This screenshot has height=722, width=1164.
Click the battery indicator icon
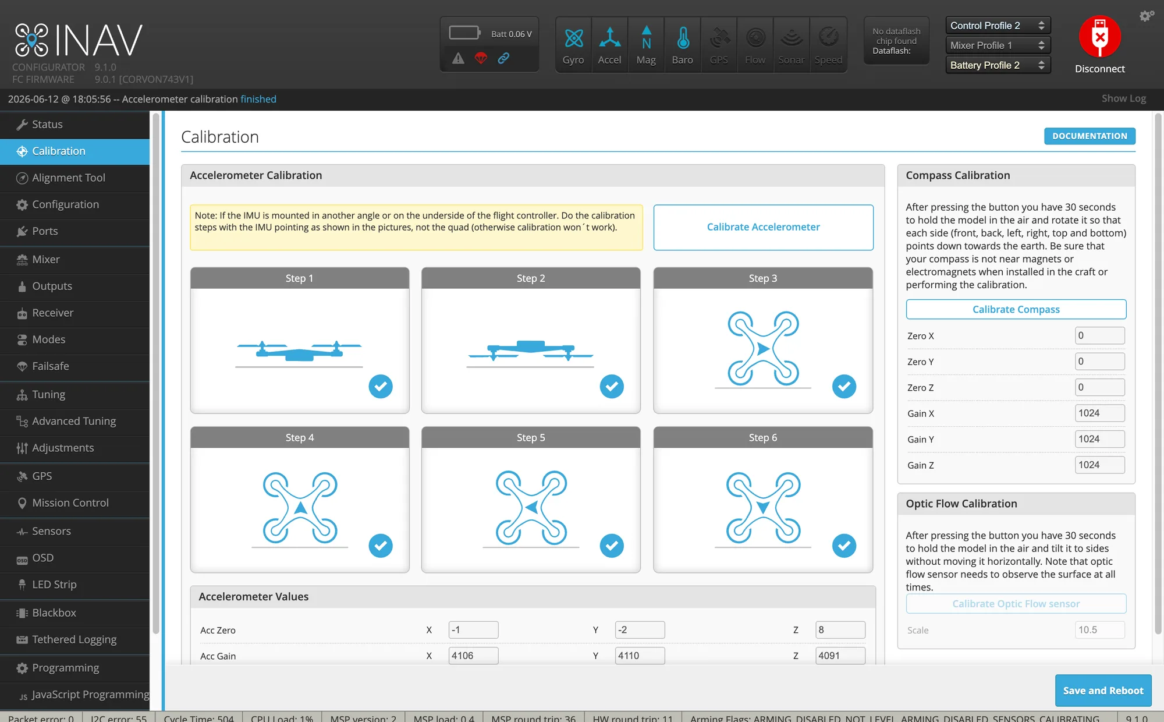464,33
